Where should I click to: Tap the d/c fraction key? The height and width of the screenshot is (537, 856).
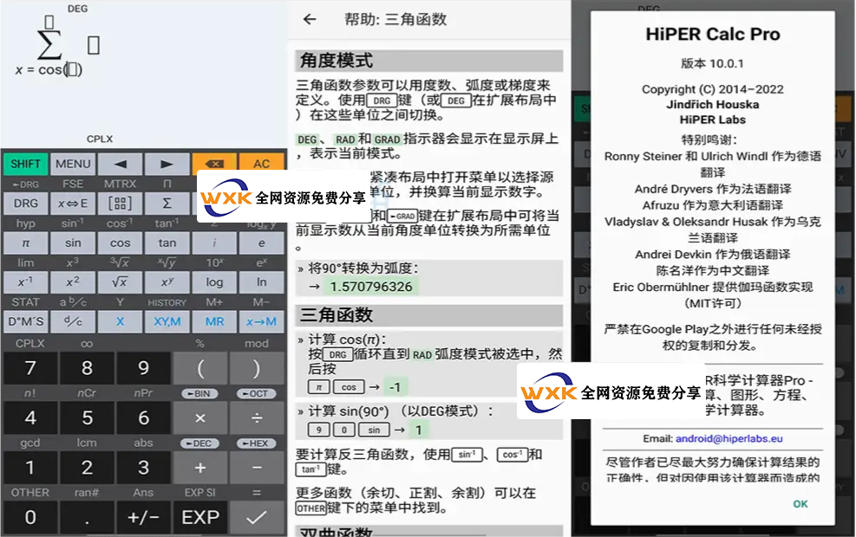pos(73,321)
